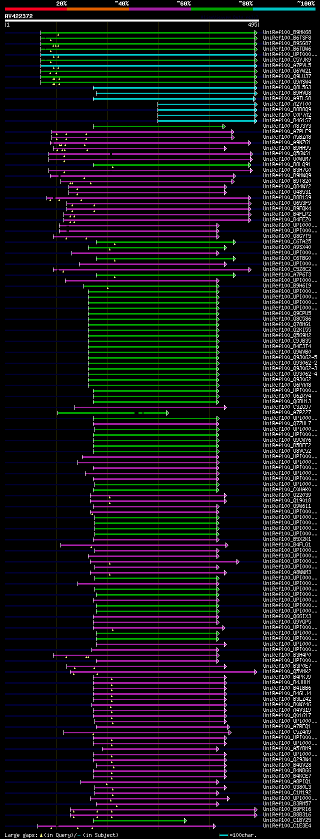Click the orange ~40% legend bar
The width and height of the screenshot is (320, 839).
(x=97, y=9)
